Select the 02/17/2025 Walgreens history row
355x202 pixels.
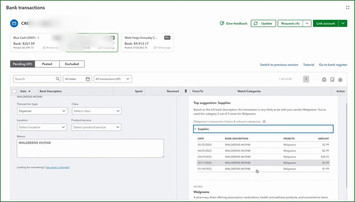click(x=263, y=163)
